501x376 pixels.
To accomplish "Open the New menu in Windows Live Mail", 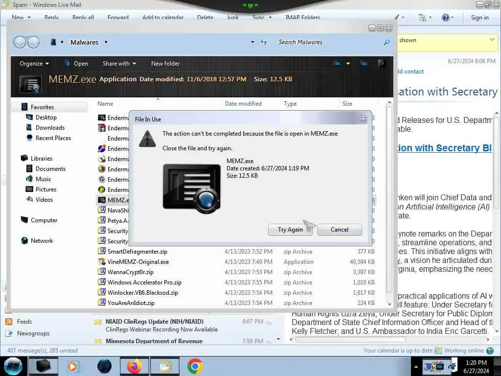I will (21, 17).
